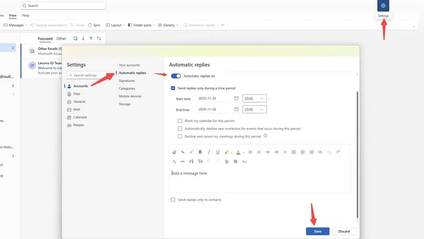Save the automatic replies settings

click(x=317, y=232)
